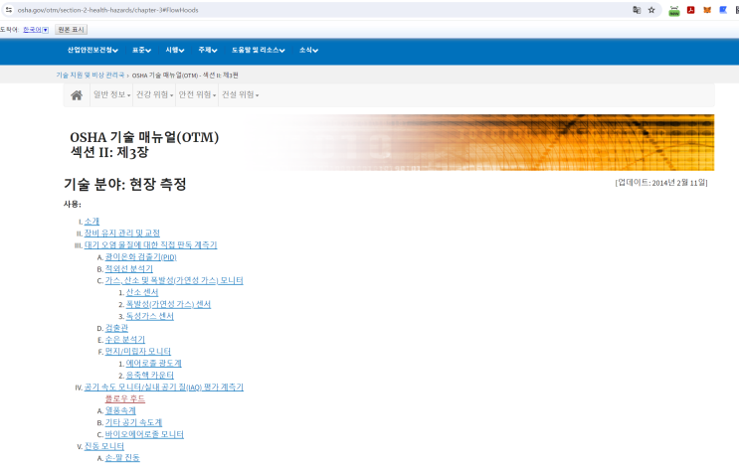Open the 장비 유지 관리 및 교정 link

coord(121,233)
